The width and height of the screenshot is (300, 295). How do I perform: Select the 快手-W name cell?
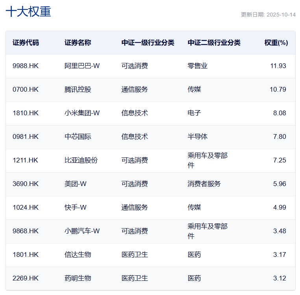coord(75,207)
